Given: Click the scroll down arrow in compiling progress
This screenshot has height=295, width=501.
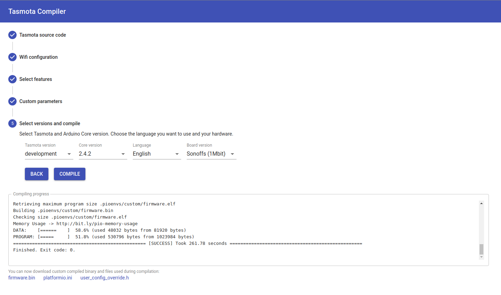Looking at the screenshot, I should click(481, 257).
